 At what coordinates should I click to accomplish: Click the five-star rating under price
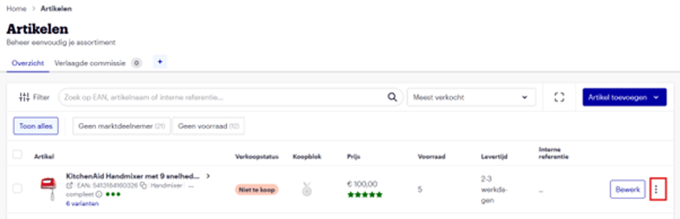click(x=365, y=195)
